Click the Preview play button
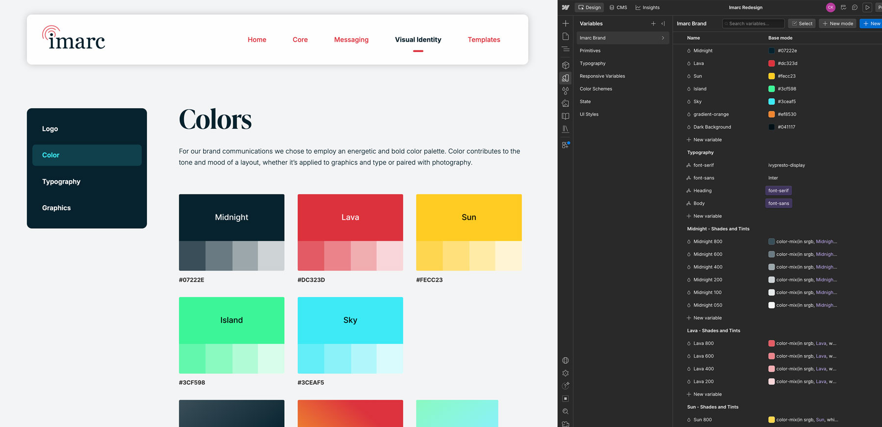882x427 pixels. pos(867,7)
